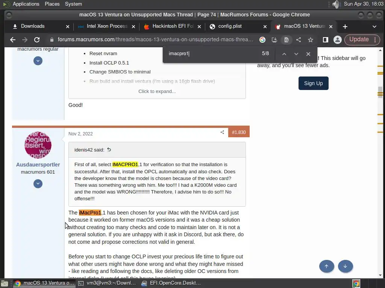Select macOS 13 Ventura Chrome taskbar entry
This screenshot has width=385, height=288.
click(x=44, y=283)
